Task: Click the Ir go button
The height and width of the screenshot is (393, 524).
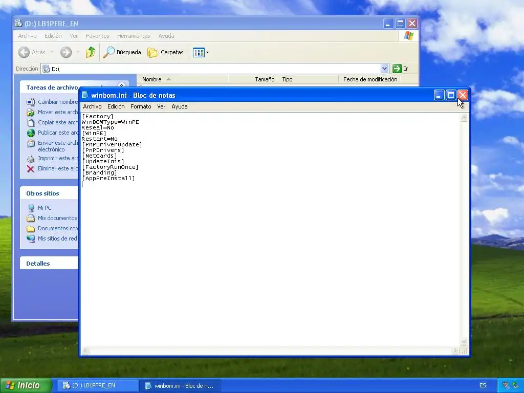Action: pos(400,69)
